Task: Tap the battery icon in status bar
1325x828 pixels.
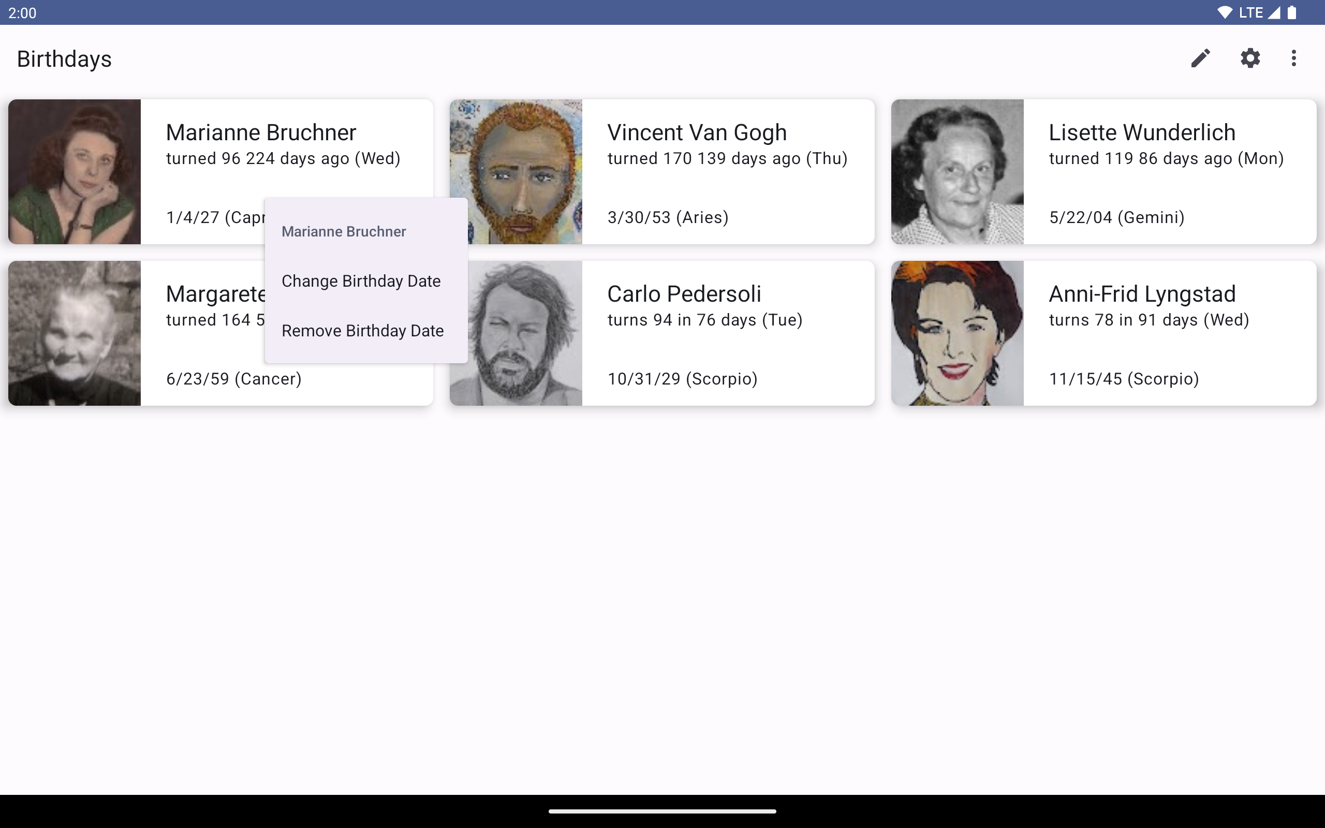Action: (x=1291, y=12)
